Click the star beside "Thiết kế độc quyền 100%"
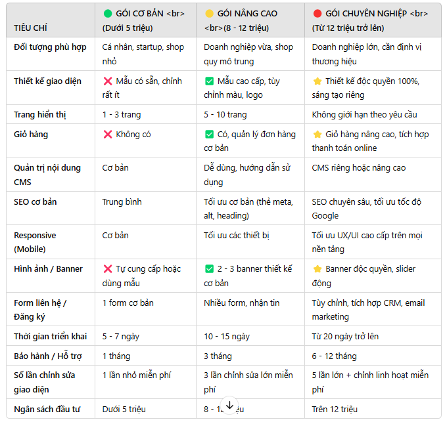 317,81
